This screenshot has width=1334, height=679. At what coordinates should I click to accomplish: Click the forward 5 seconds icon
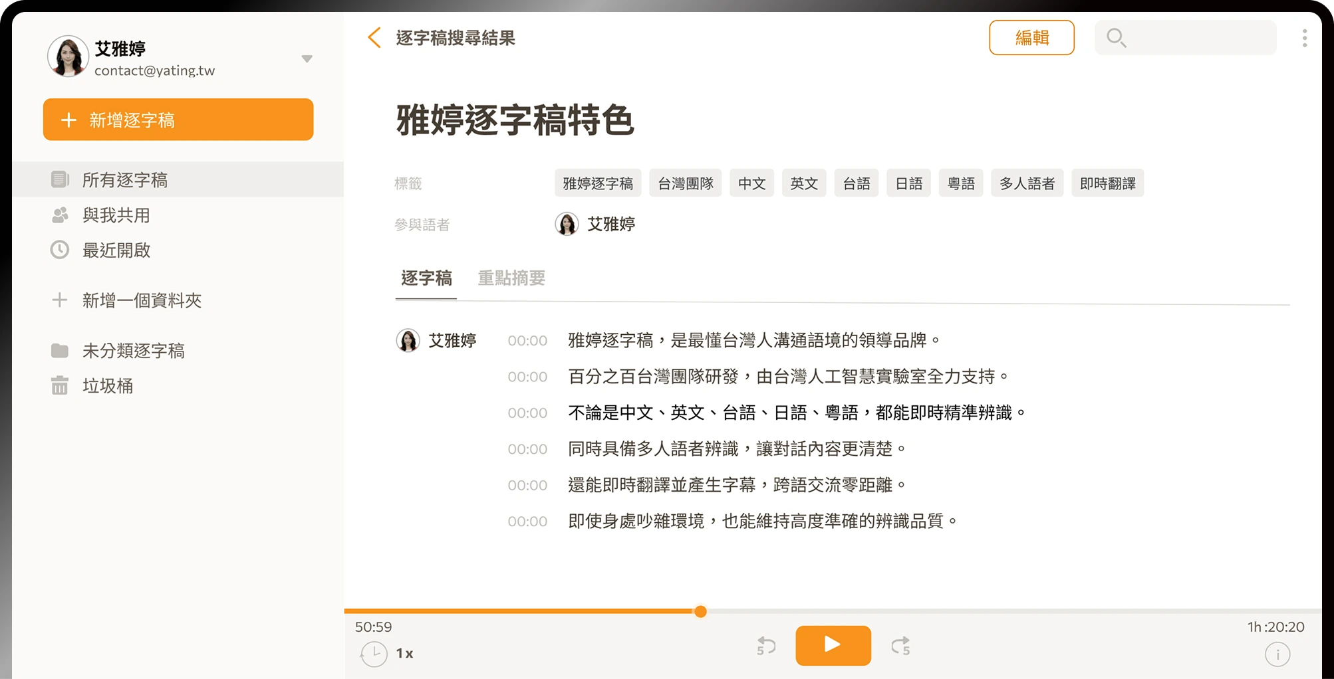900,646
